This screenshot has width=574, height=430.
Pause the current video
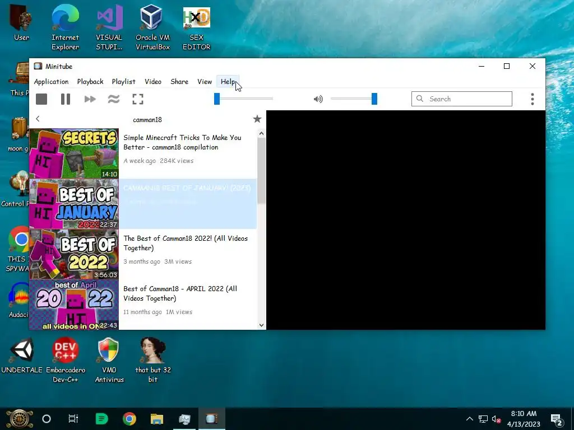pos(66,99)
